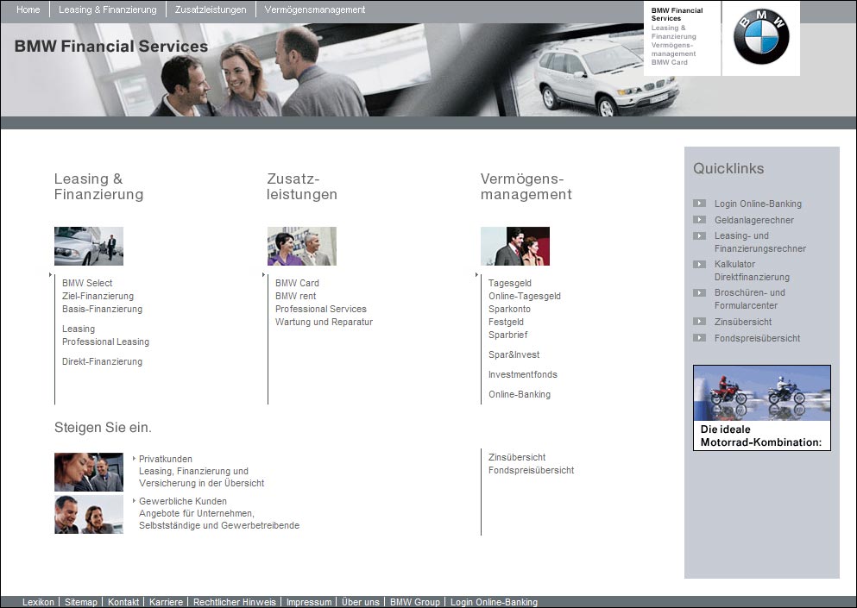Viewport: 857px width, 608px height.
Task: Open Professional Leasing link
Action: click(105, 342)
